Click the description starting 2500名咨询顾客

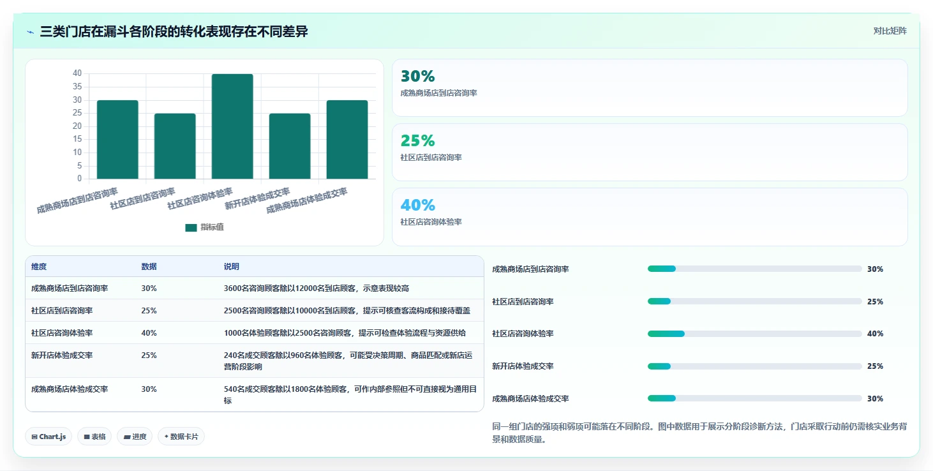pos(347,311)
